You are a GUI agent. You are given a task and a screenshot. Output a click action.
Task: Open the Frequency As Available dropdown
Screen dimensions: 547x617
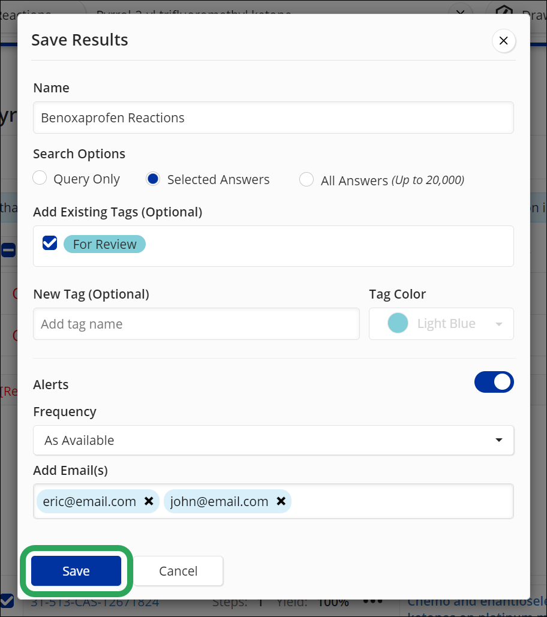click(273, 440)
